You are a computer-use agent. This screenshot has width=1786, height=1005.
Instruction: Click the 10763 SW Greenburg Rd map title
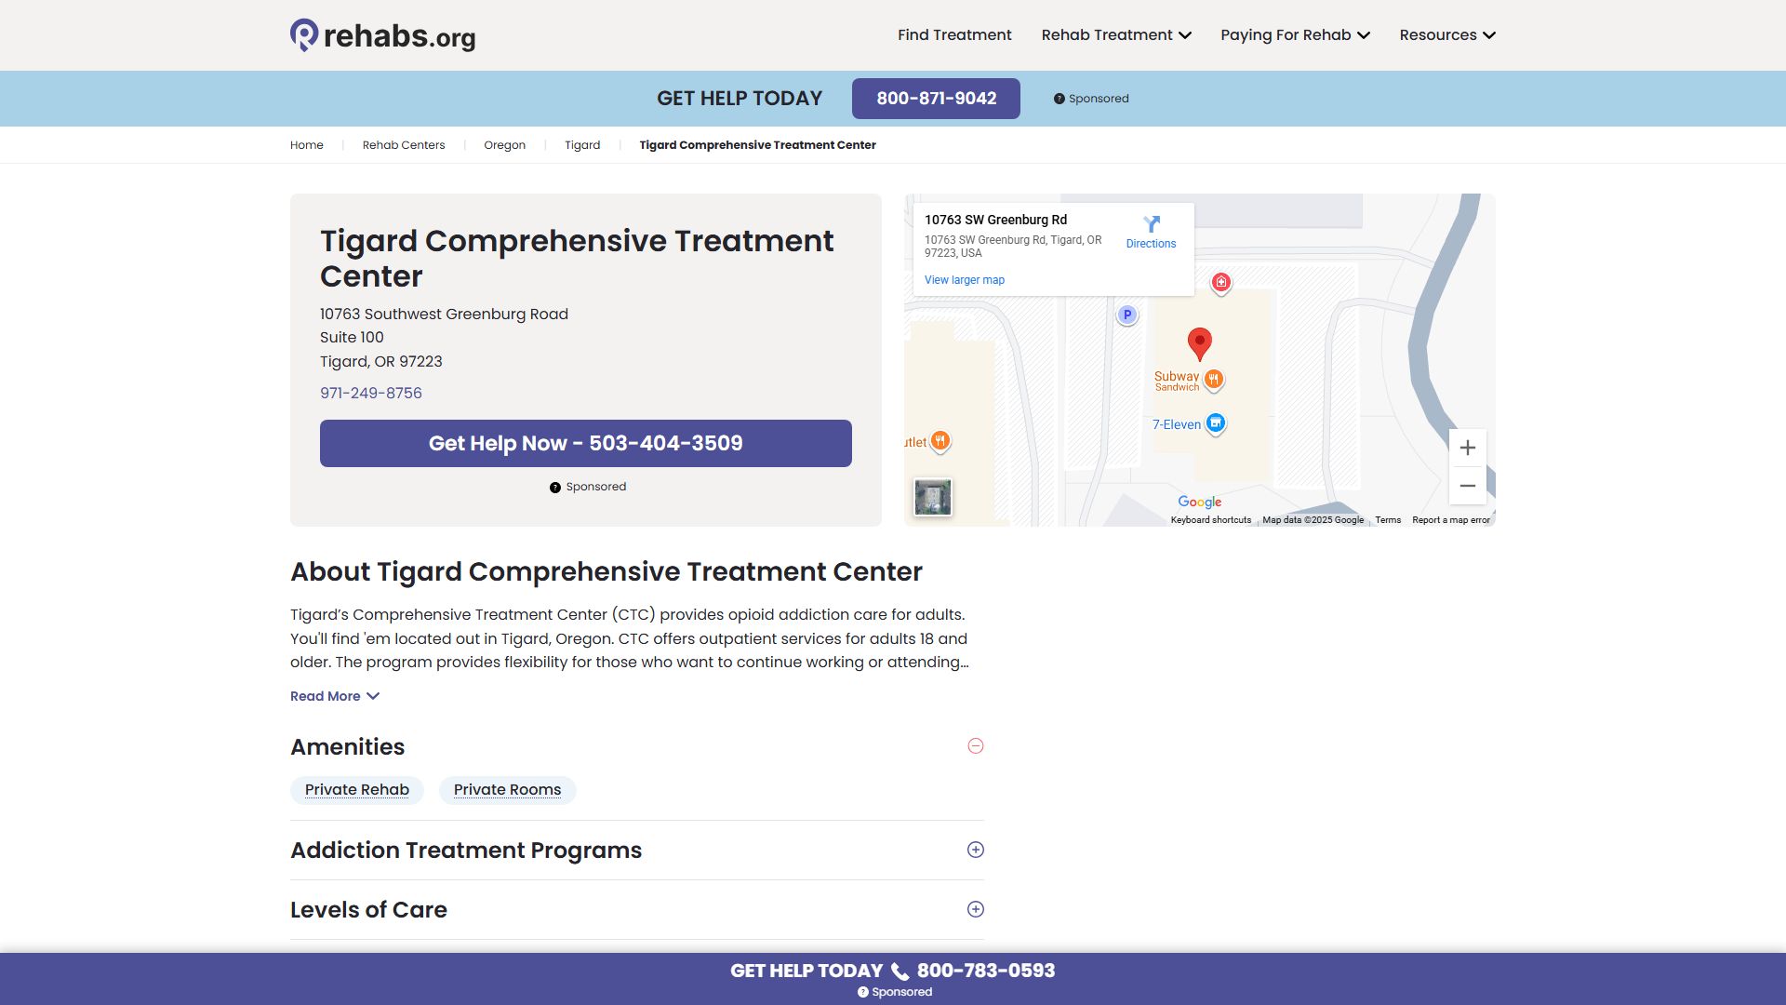click(995, 221)
